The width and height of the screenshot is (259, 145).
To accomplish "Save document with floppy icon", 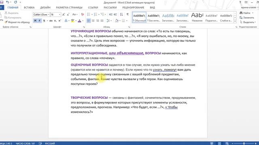I will [2, 2].
